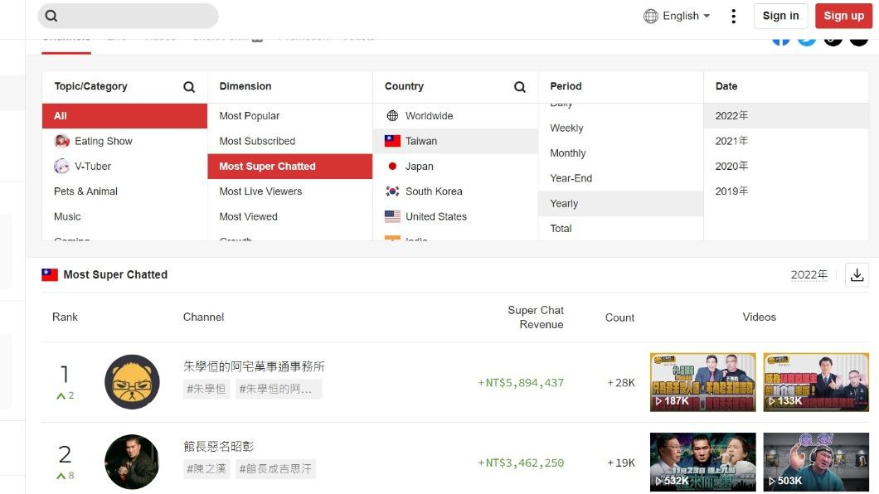
Task: Open the 2022年 date selector above table
Action: point(809,275)
